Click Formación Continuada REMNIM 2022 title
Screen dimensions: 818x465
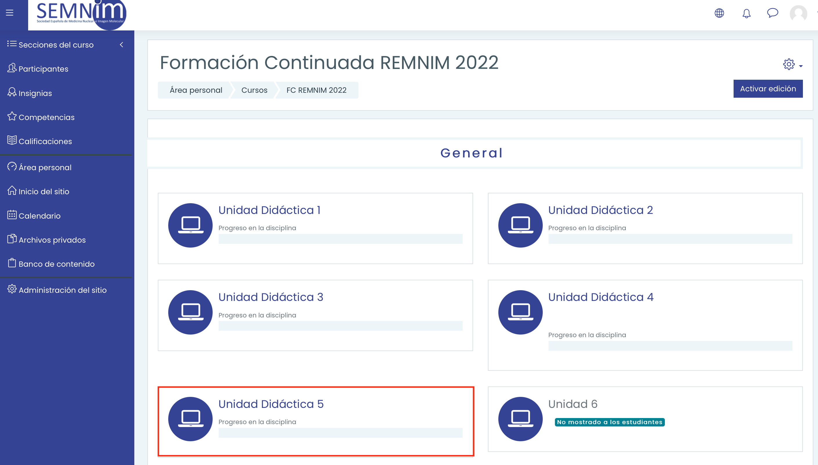click(x=329, y=62)
